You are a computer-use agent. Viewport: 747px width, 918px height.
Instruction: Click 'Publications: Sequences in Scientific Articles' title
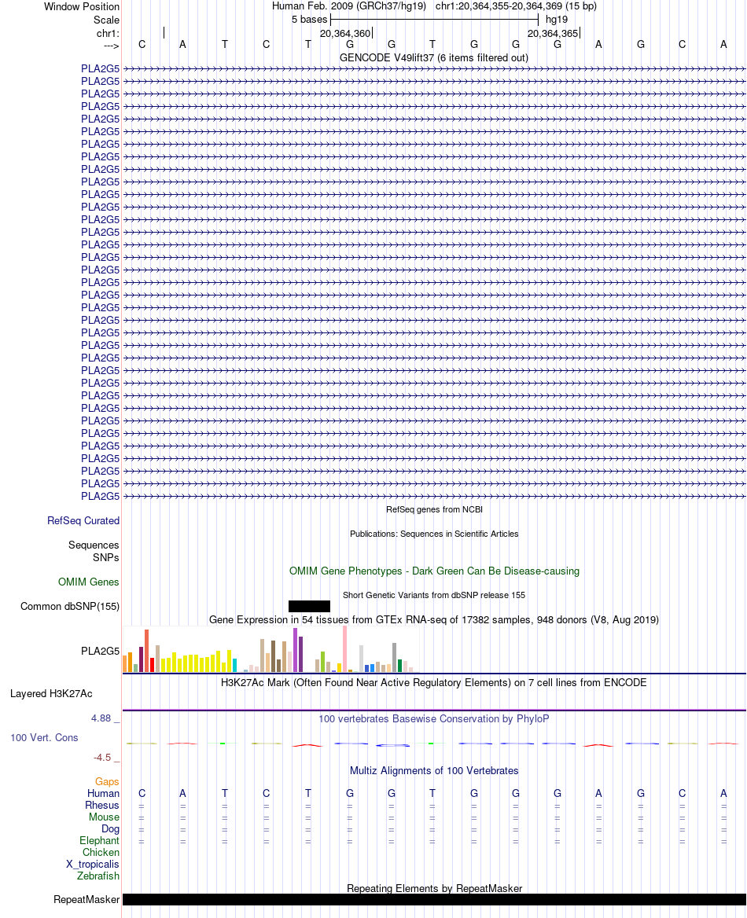[x=434, y=534]
